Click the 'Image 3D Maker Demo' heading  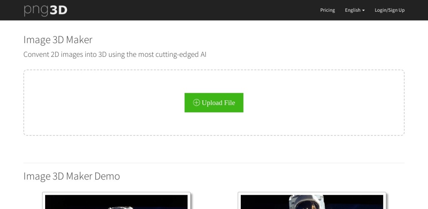click(x=71, y=176)
